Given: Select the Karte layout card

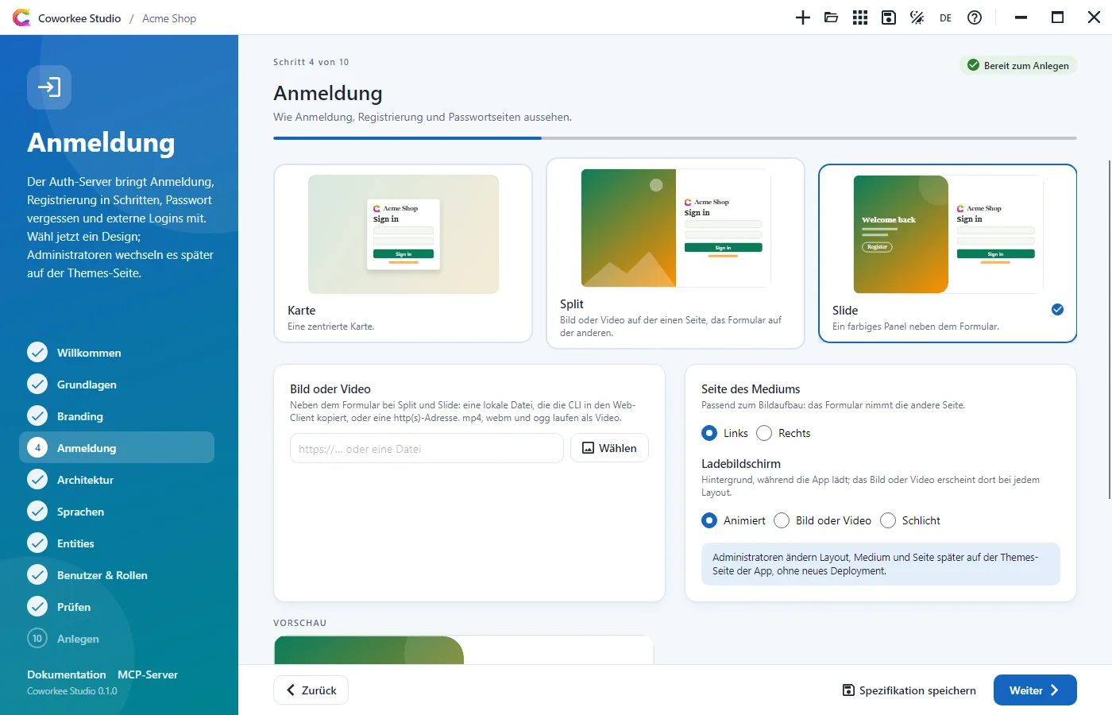Looking at the screenshot, I should (403, 253).
